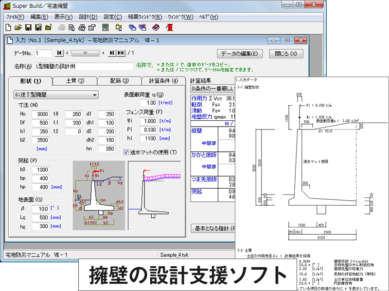
Task: Click the cascade windows toolbar icon
Action: [131, 27]
